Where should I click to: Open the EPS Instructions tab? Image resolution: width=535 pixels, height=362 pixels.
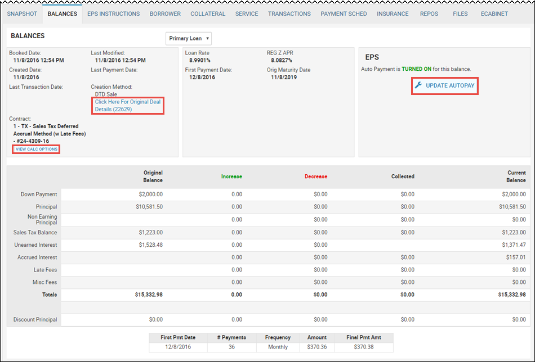[x=114, y=14]
